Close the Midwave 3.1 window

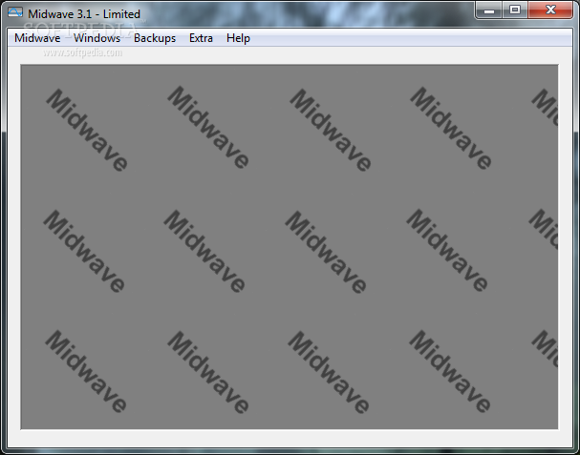pyautogui.click(x=550, y=10)
